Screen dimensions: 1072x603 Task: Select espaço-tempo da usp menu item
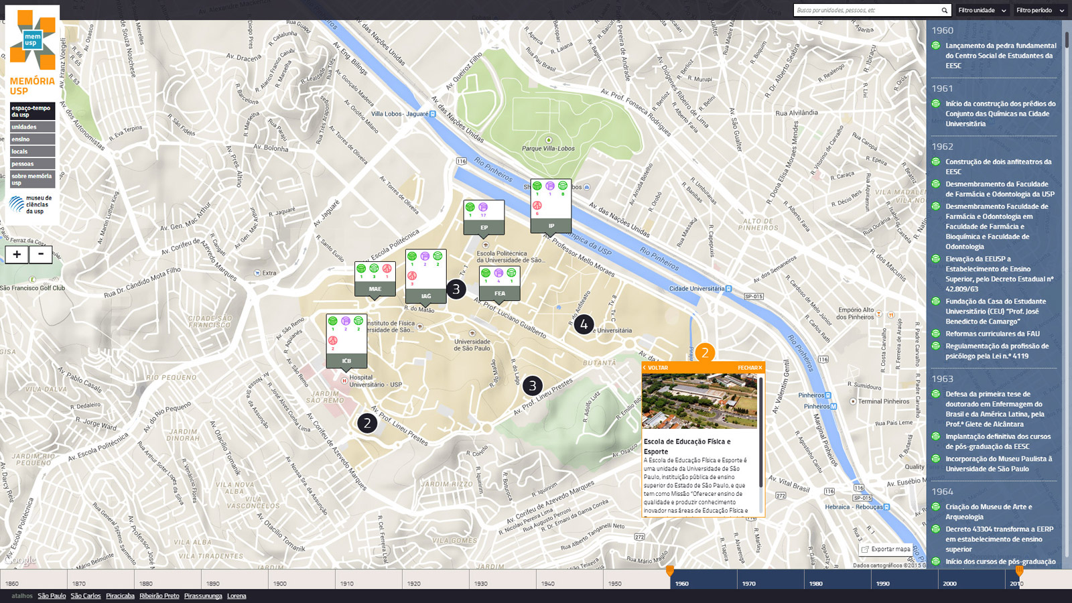[x=32, y=111]
